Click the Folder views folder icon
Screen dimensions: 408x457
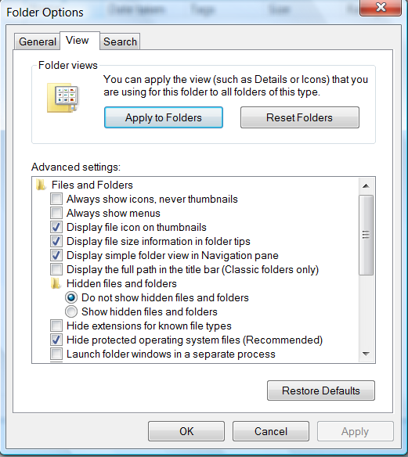coord(63,98)
